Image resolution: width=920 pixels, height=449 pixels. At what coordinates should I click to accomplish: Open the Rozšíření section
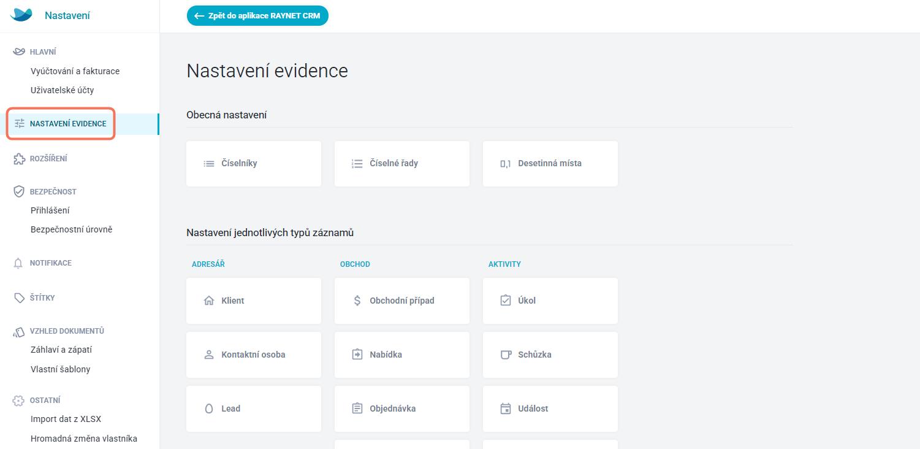(48, 159)
